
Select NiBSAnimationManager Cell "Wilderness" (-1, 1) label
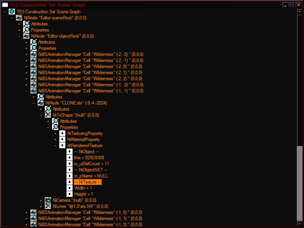pyautogui.click(x=90, y=218)
